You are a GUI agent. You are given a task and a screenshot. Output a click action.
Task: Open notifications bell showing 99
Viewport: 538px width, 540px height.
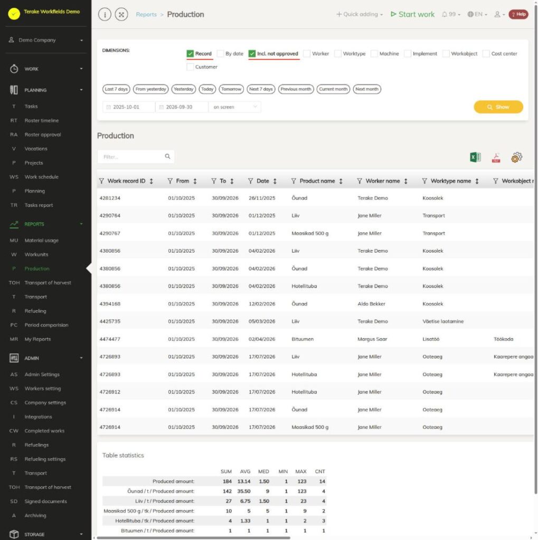click(x=451, y=14)
